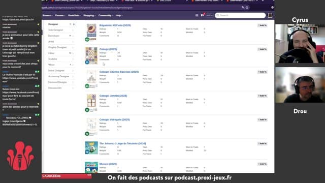Click the translate icon in address bar
325x183 pixels.
point(243,8)
